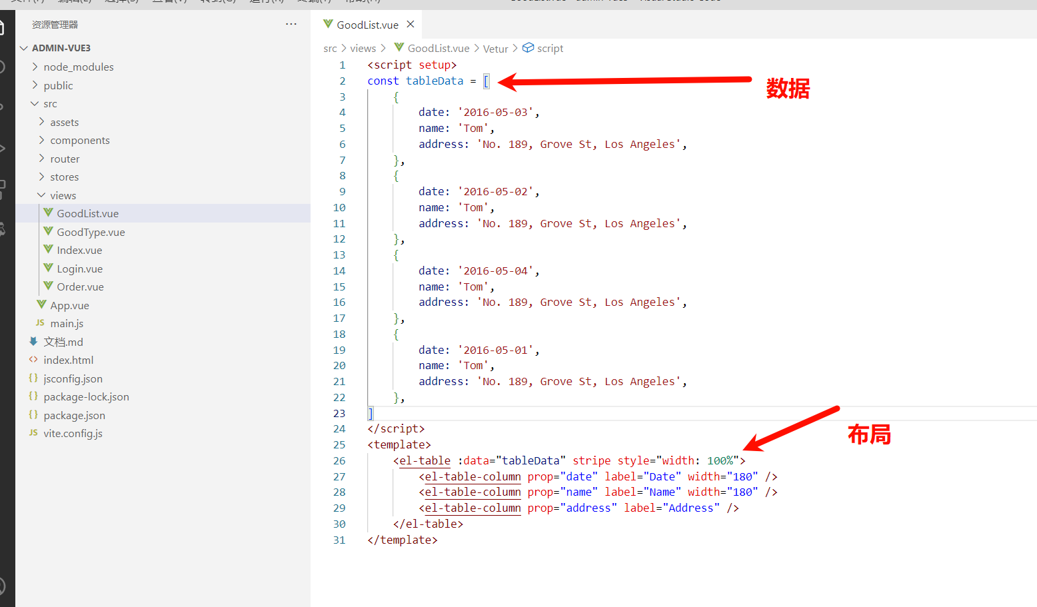
Task: Click the views breadcrumb segment
Action: (363, 49)
